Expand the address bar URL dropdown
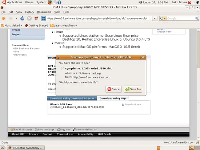Image resolution: width=200 pixels, height=150 pixels. (155, 19)
